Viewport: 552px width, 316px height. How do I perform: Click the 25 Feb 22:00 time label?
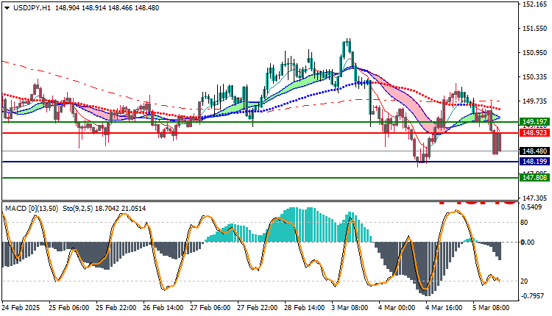(116, 308)
